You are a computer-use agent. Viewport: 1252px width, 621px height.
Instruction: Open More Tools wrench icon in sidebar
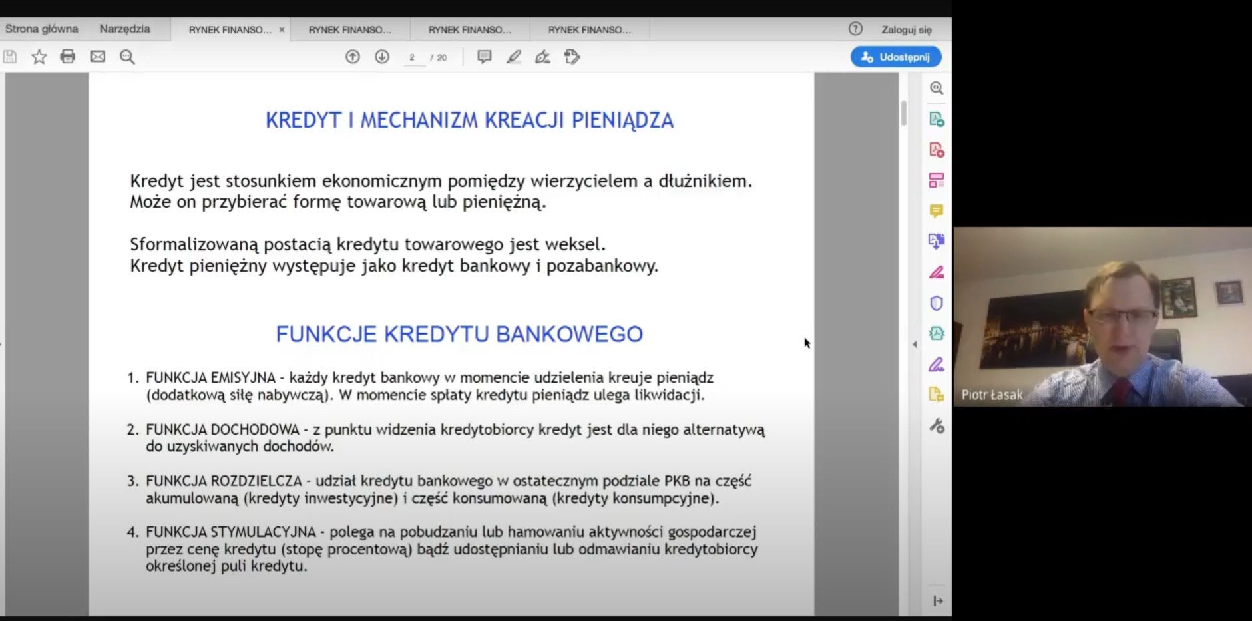[937, 426]
